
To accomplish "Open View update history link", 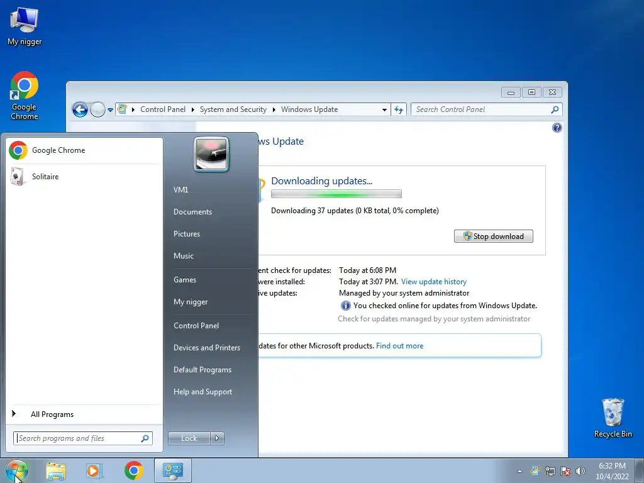I will 434,282.
